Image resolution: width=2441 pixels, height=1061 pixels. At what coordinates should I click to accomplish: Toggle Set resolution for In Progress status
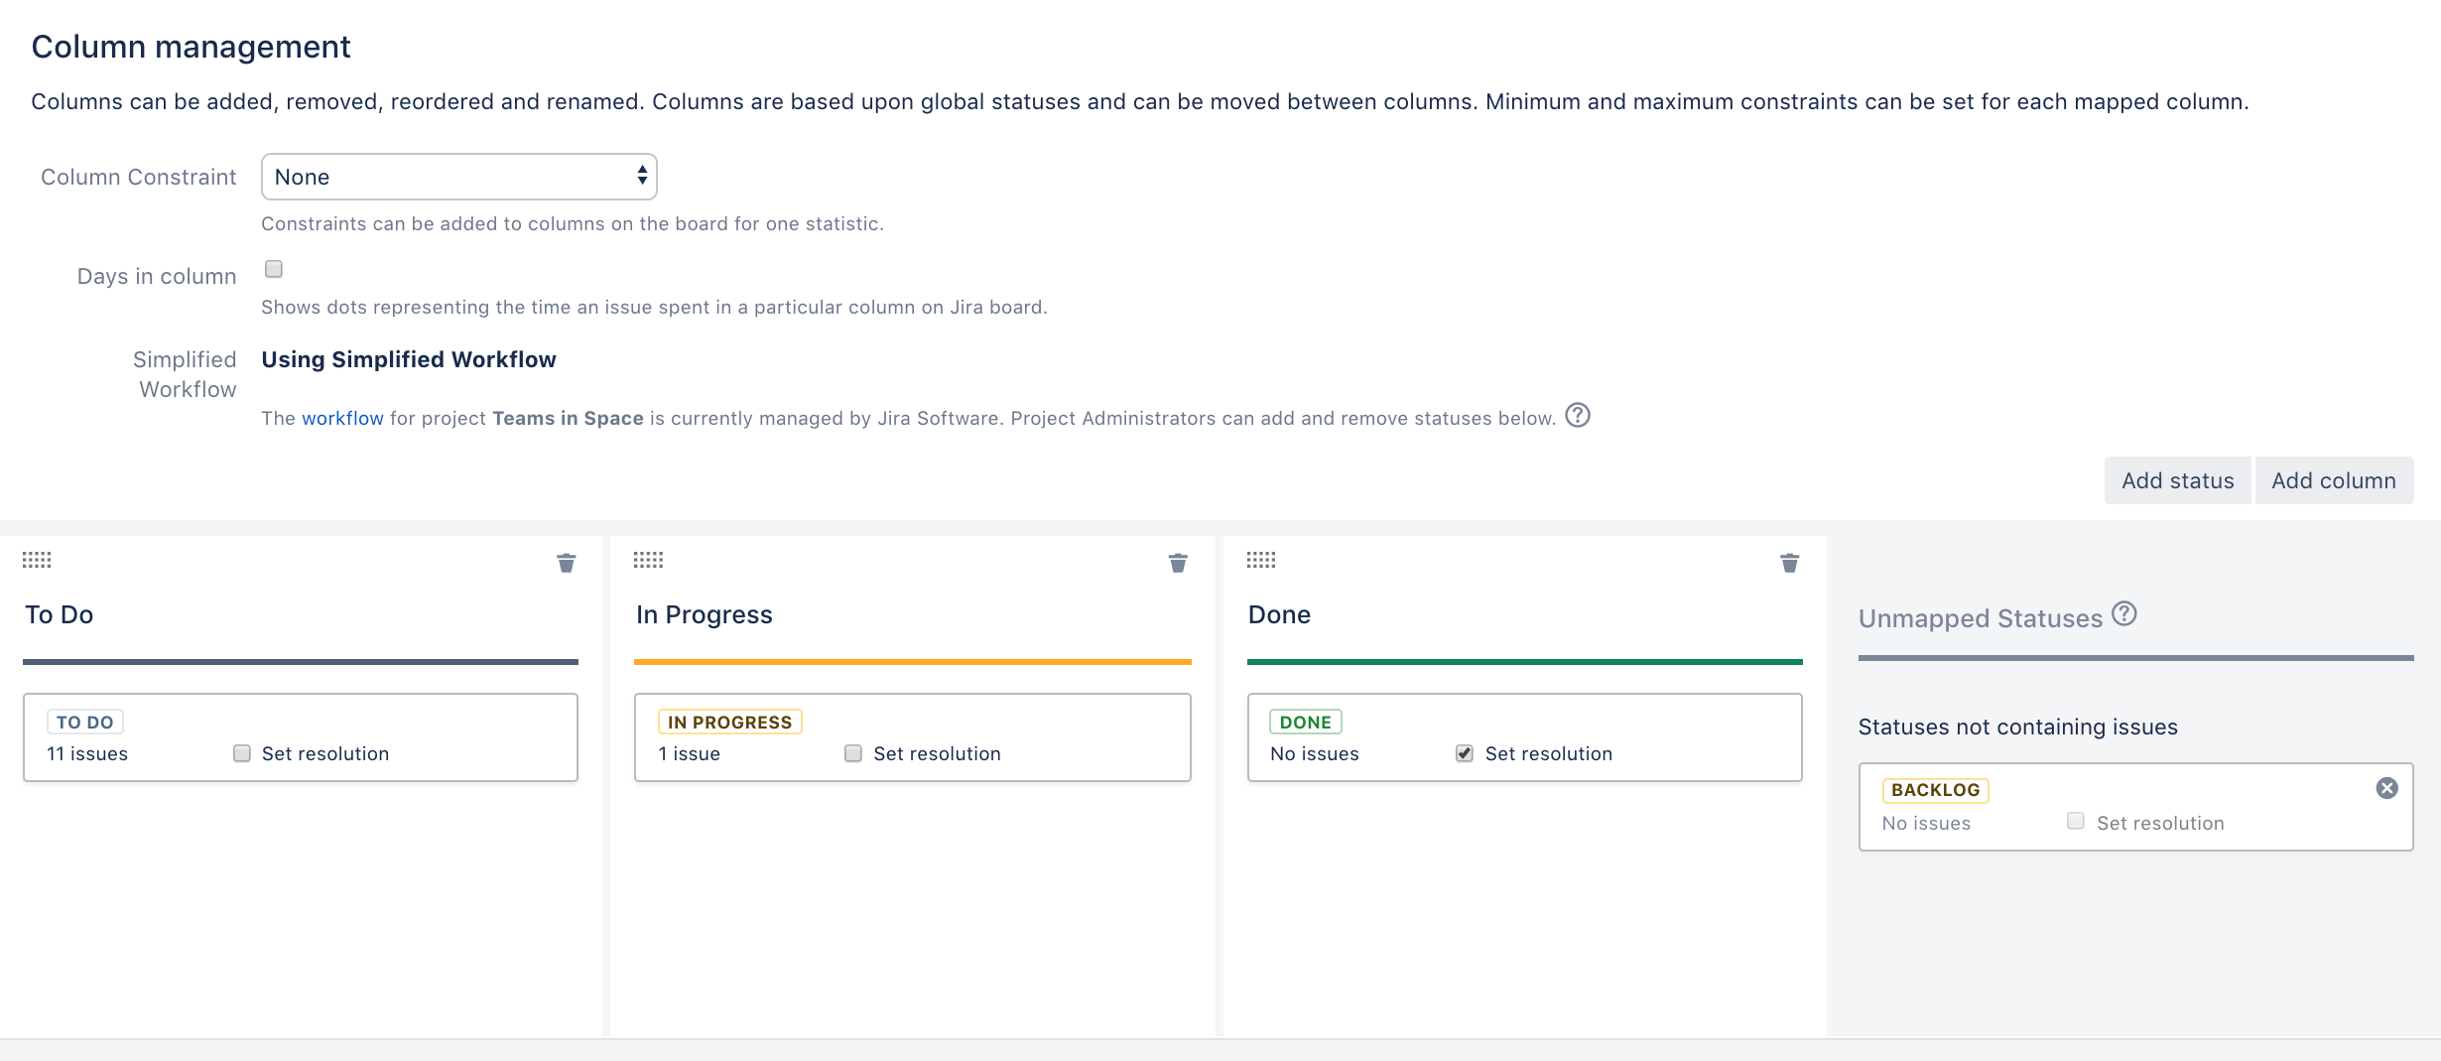pyautogui.click(x=853, y=753)
